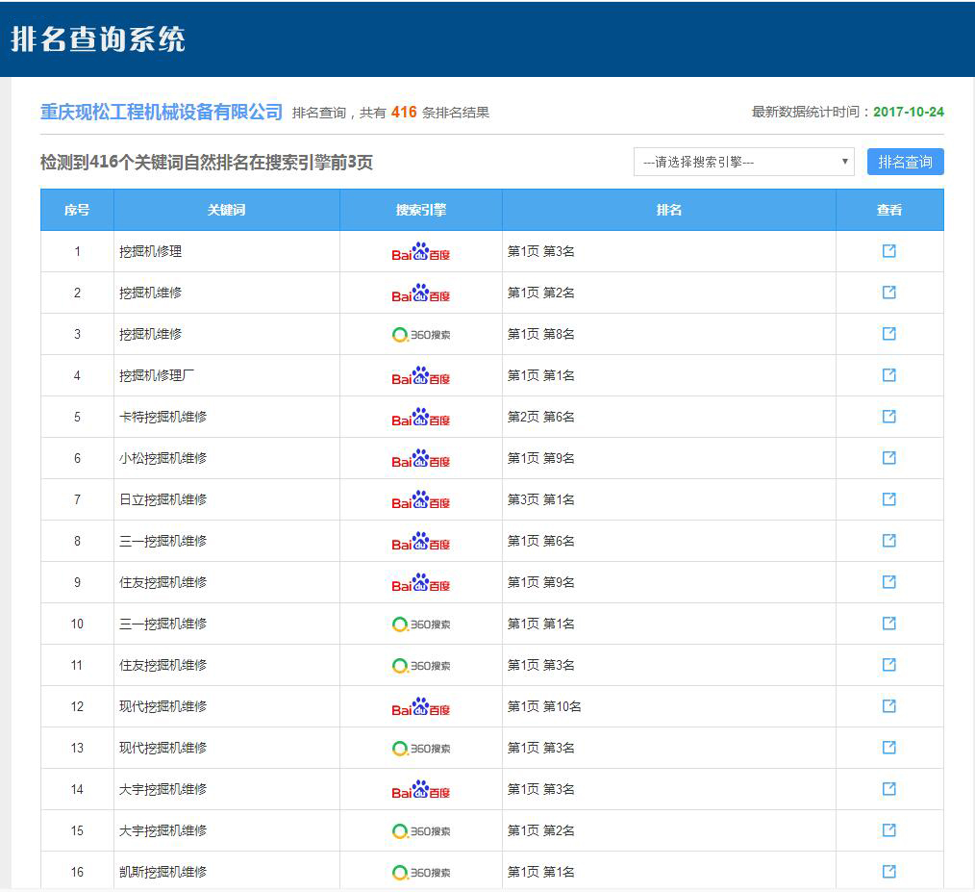Open the 请选择搜索引擎 dropdown
975x892 pixels.
click(x=744, y=162)
